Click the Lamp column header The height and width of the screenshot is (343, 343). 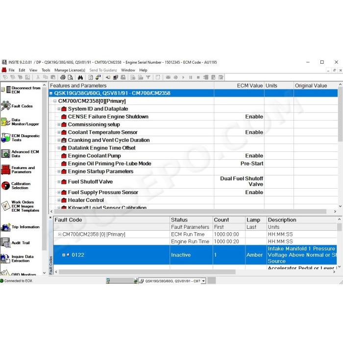(256, 220)
